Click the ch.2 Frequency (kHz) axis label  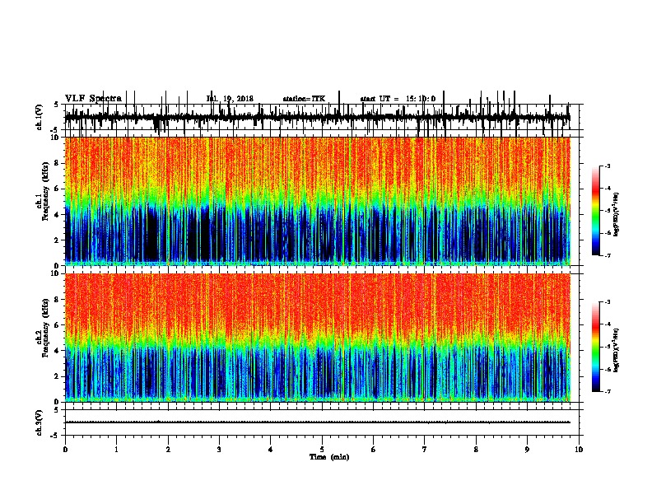[43, 328]
